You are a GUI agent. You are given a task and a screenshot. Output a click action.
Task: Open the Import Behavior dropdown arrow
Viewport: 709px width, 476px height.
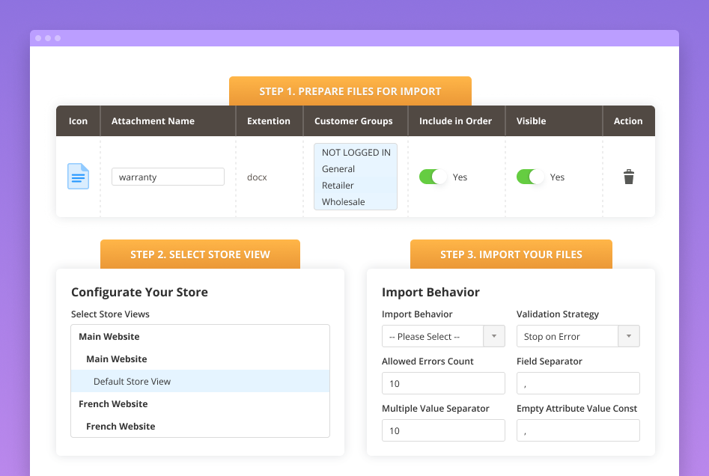pyautogui.click(x=494, y=336)
